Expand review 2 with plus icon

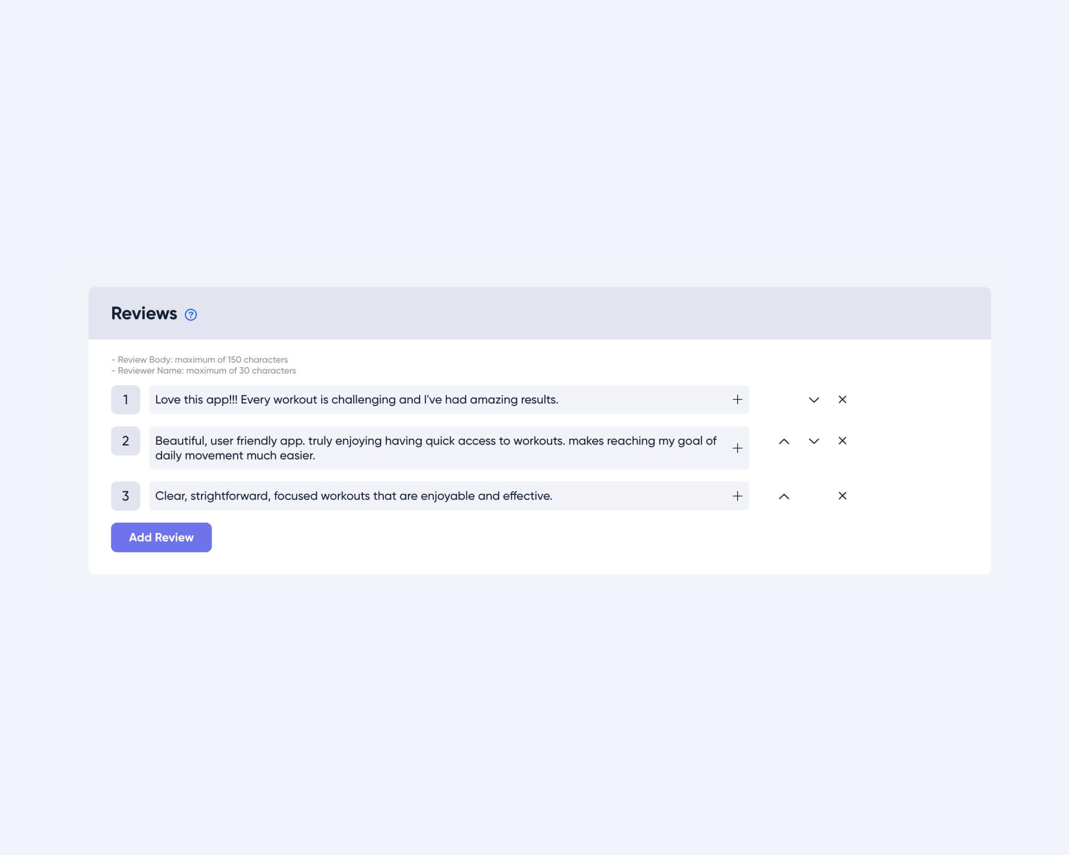click(x=738, y=448)
